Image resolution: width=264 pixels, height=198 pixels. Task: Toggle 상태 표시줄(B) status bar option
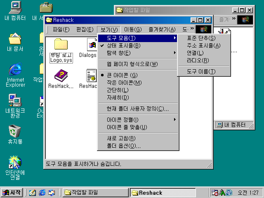[x=137, y=46]
